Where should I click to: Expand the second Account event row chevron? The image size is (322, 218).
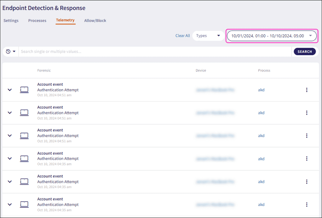pos(10,113)
